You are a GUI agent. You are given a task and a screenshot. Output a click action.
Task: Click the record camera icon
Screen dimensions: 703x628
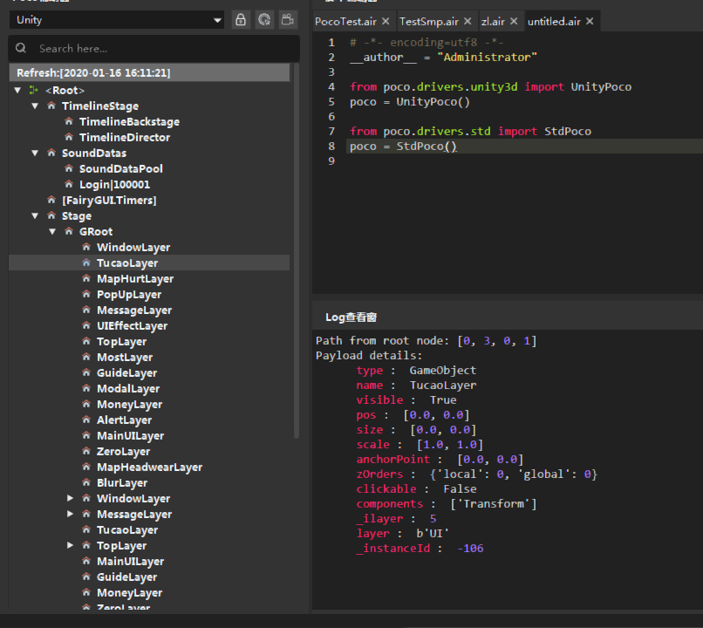(x=287, y=20)
